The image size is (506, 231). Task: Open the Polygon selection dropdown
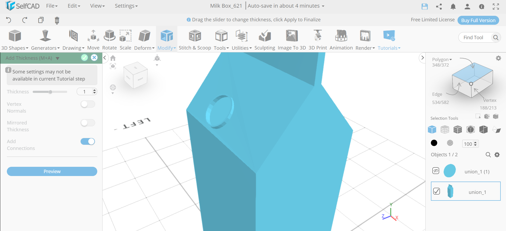click(442, 59)
